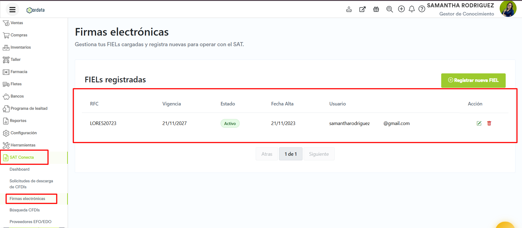Click the Kordata logo
Viewport: 522px width, 228px height.
tap(36, 10)
